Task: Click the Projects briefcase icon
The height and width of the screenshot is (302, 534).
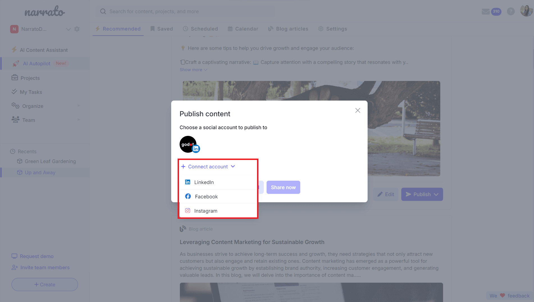Action: pos(15,78)
